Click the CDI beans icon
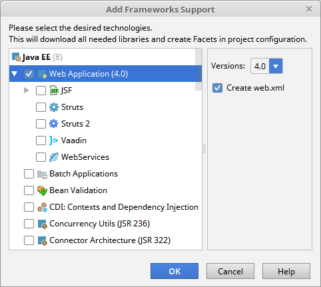 (x=42, y=207)
